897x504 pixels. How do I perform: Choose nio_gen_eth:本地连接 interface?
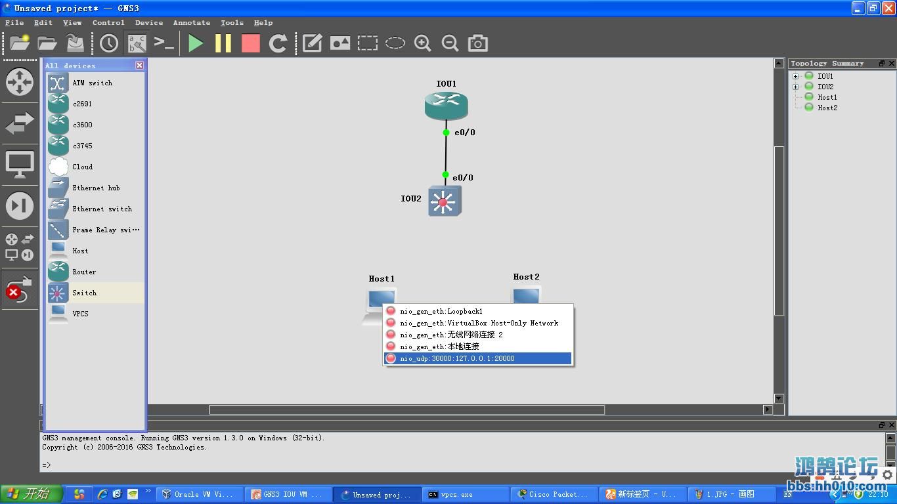point(478,346)
